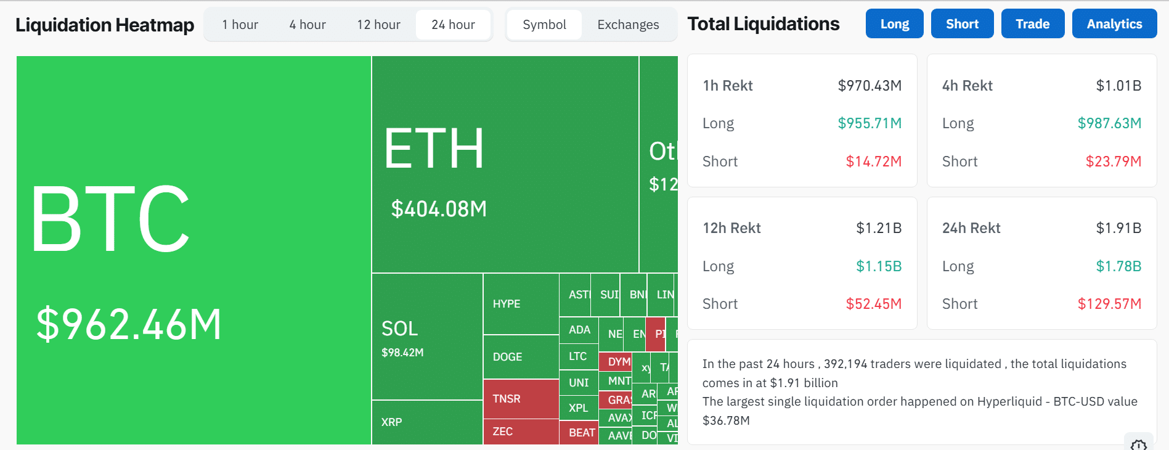Select the 24 hour timeframe tab

pos(453,25)
